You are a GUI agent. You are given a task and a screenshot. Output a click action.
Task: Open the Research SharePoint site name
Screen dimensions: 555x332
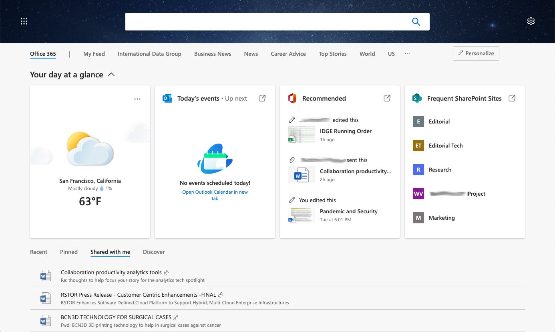pyautogui.click(x=440, y=170)
